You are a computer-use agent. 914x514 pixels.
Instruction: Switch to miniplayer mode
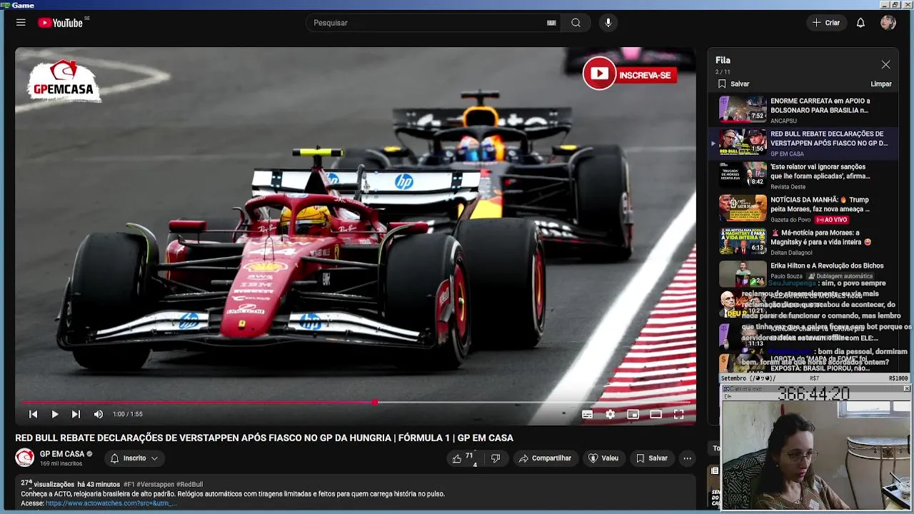point(633,414)
